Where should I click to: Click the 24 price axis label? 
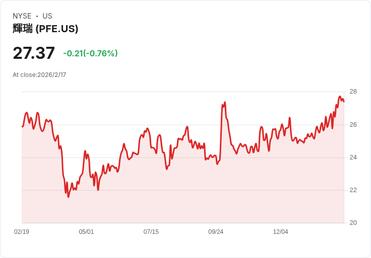(353, 157)
